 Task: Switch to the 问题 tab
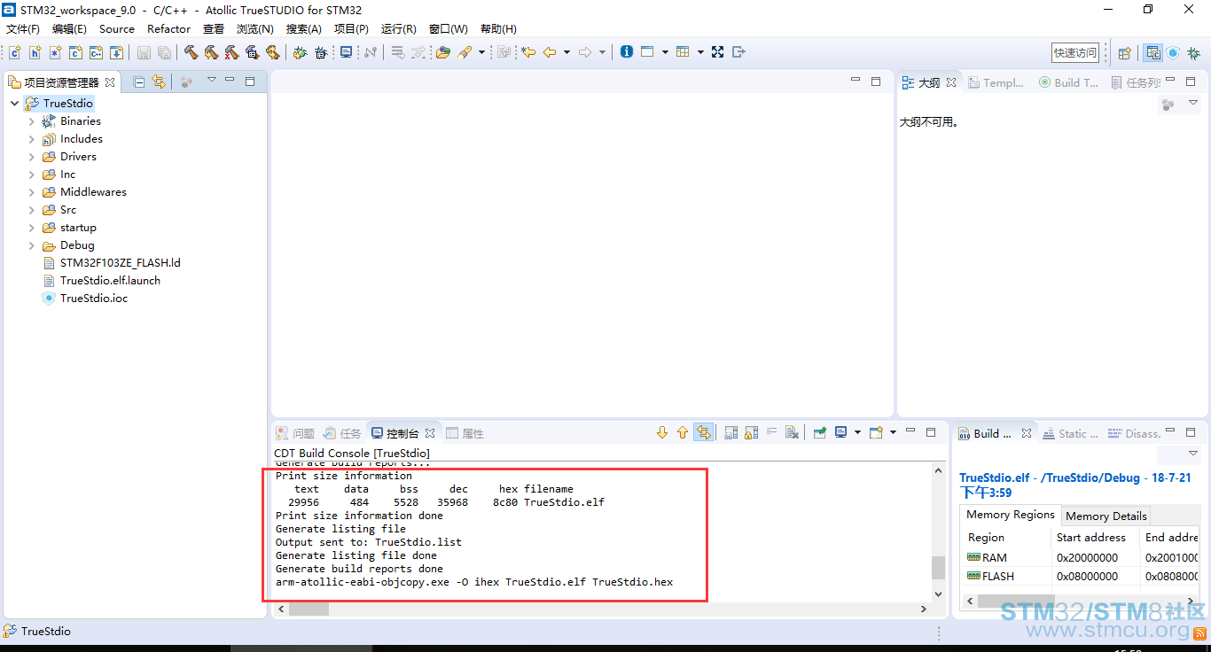[295, 433]
